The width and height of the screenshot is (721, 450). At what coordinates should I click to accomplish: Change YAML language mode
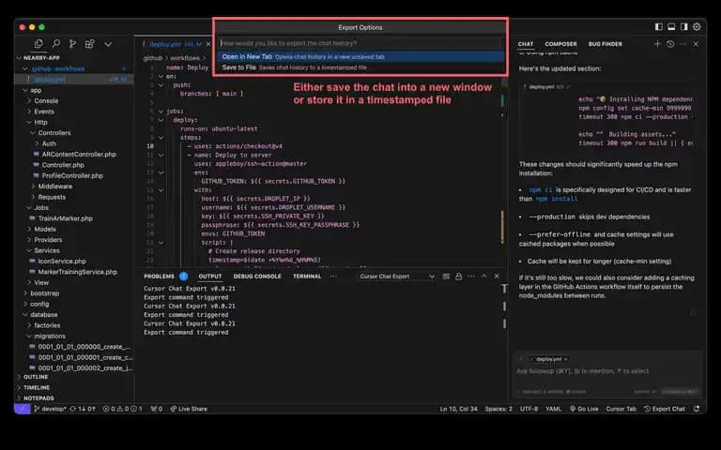pyautogui.click(x=553, y=409)
